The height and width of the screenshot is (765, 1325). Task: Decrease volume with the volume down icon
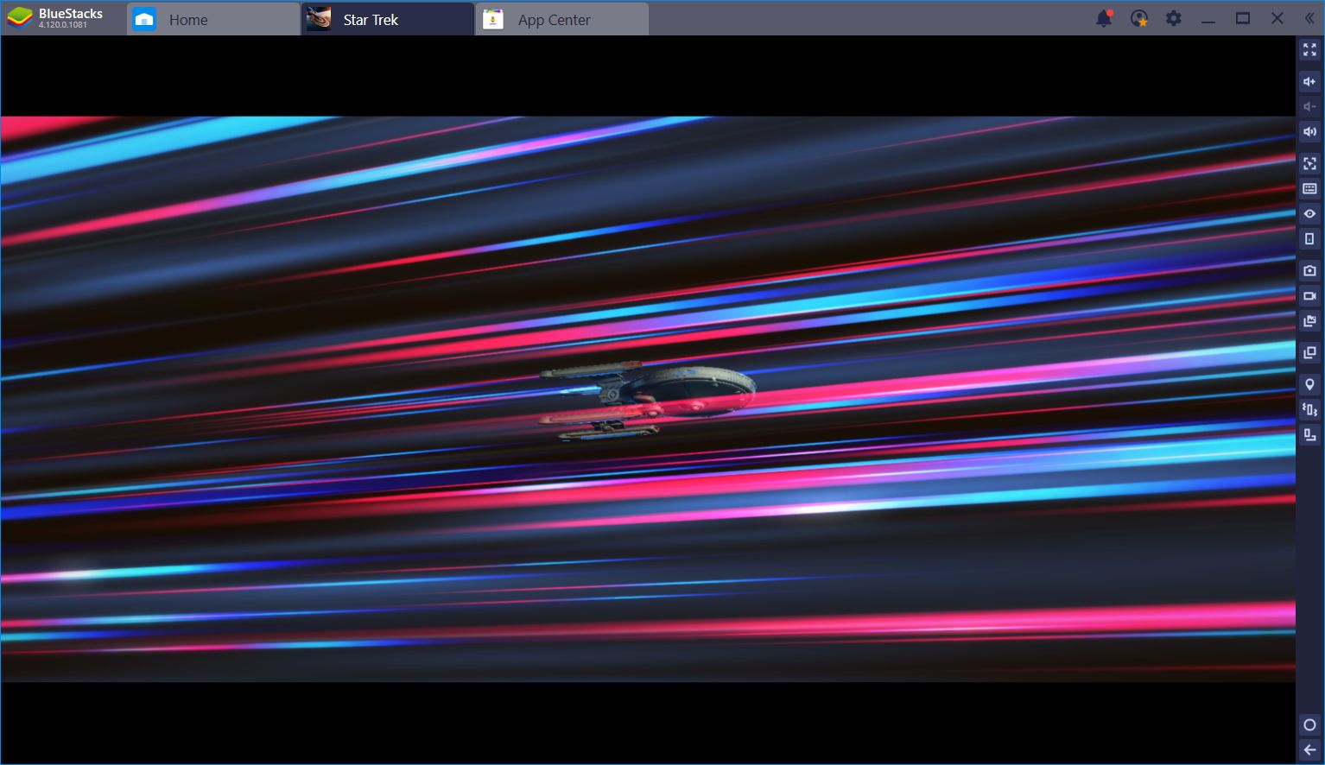[1309, 106]
